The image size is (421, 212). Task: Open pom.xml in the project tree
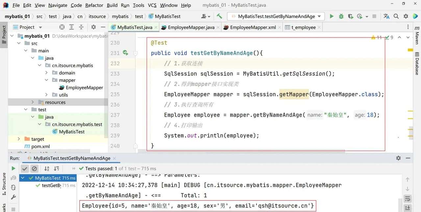click(x=40, y=146)
